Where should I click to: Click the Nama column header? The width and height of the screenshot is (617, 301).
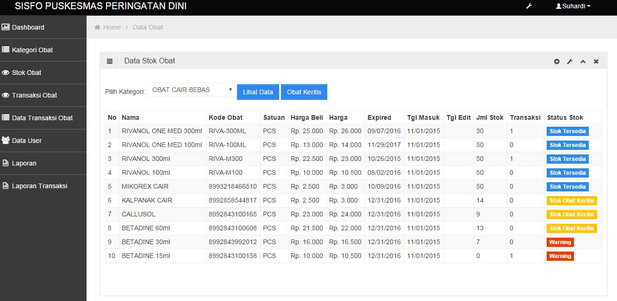point(131,117)
